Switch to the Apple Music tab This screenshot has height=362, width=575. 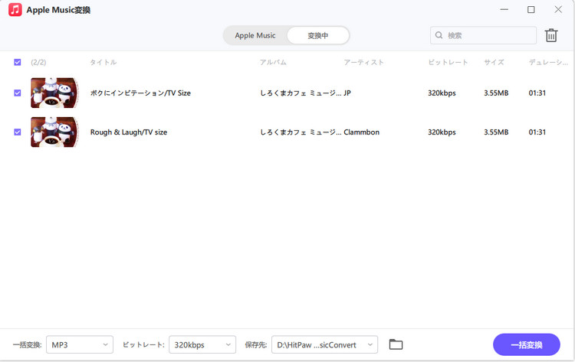255,35
